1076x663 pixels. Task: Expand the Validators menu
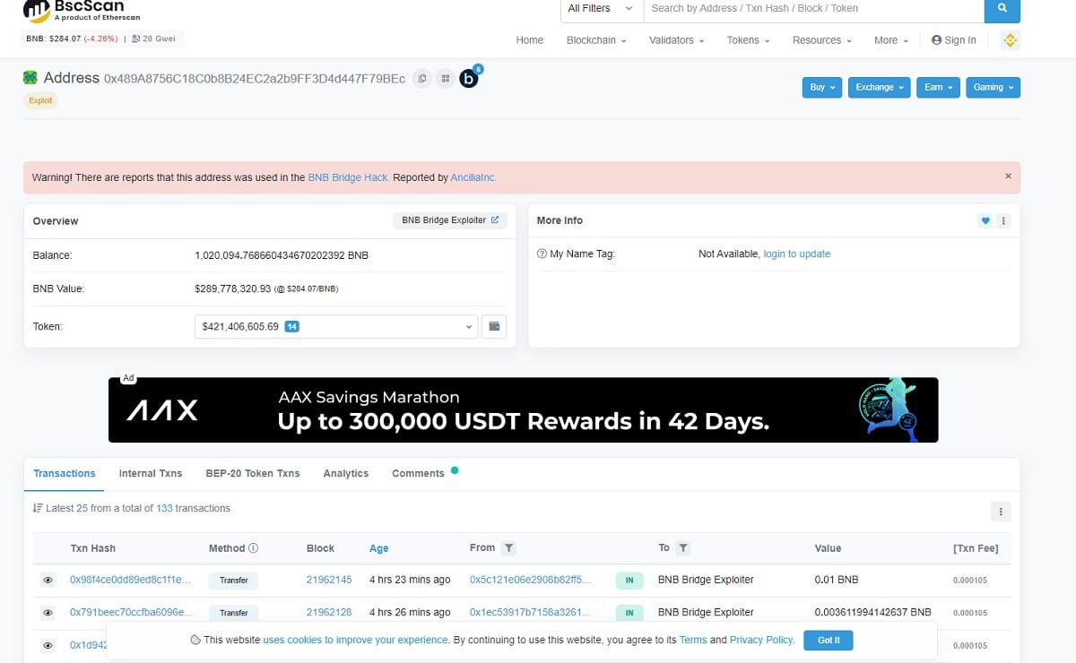tap(677, 40)
